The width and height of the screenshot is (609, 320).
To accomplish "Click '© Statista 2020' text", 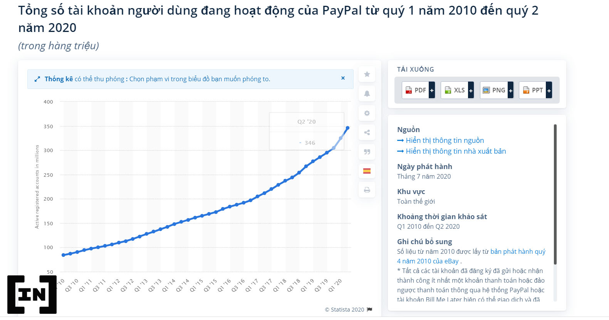I will (344, 310).
